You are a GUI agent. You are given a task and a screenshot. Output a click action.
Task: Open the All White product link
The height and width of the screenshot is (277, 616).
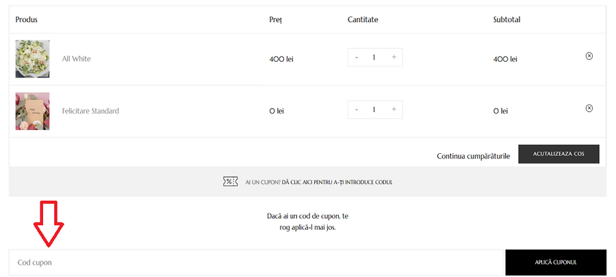[x=76, y=59]
